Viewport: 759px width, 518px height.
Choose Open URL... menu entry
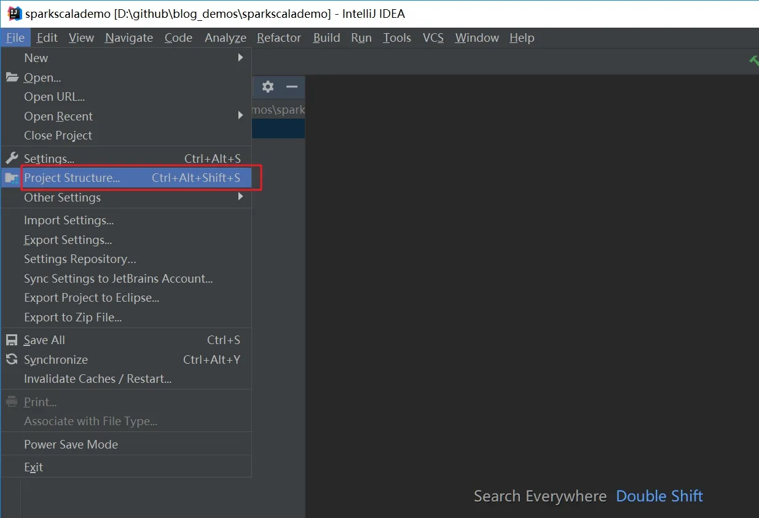click(126, 96)
